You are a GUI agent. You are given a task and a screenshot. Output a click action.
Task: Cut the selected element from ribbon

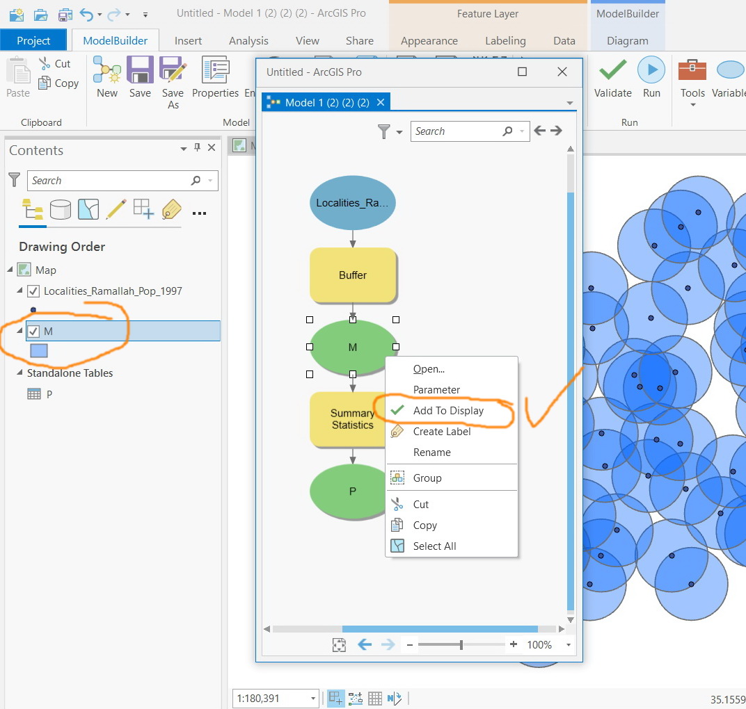pyautogui.click(x=55, y=64)
